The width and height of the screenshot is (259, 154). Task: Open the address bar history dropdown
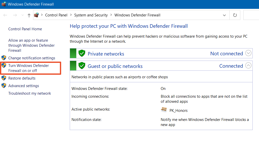224,15
